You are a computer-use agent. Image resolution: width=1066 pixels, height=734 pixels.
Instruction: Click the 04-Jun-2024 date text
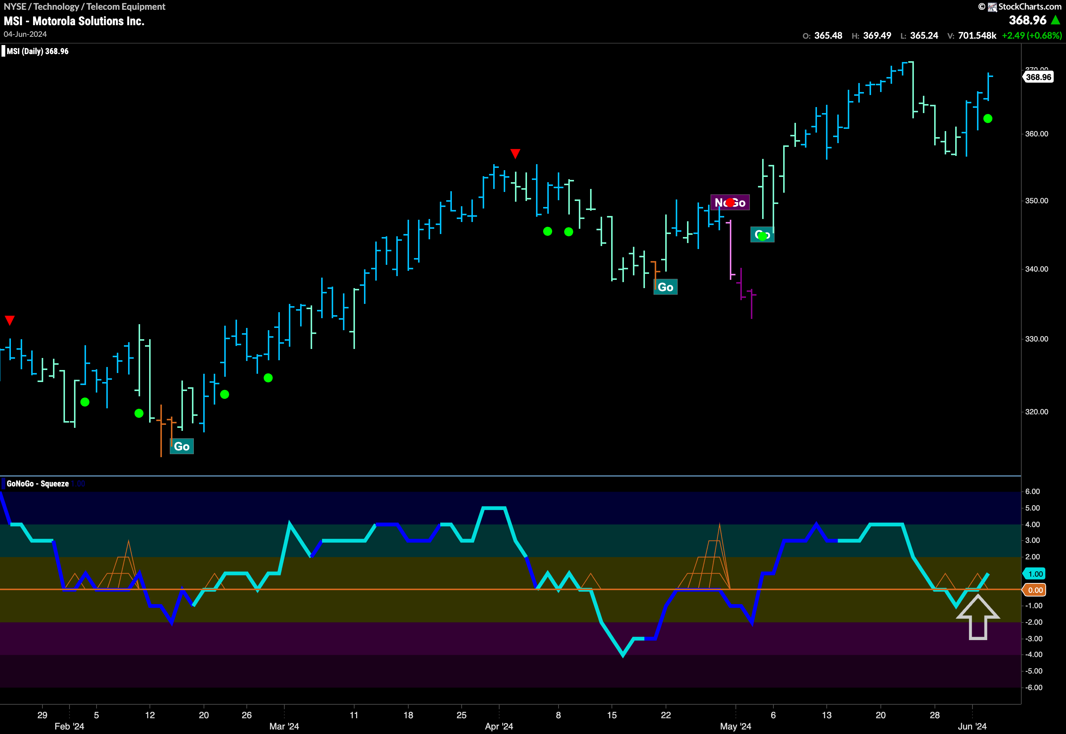click(x=25, y=34)
